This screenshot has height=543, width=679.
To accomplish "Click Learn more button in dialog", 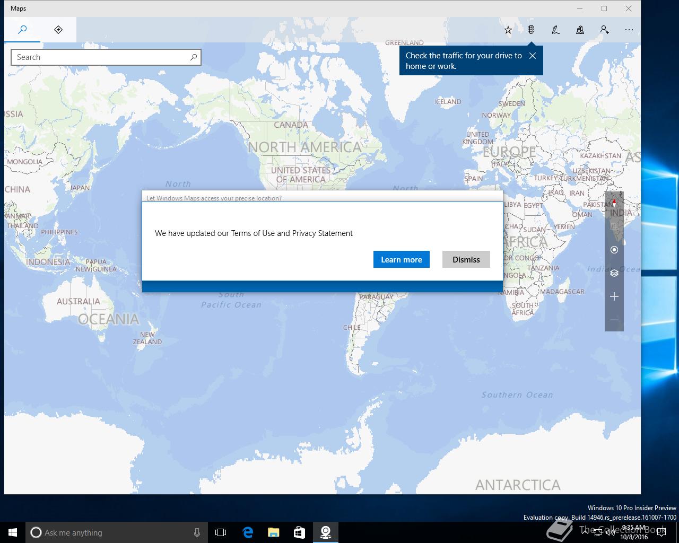I will 402,259.
